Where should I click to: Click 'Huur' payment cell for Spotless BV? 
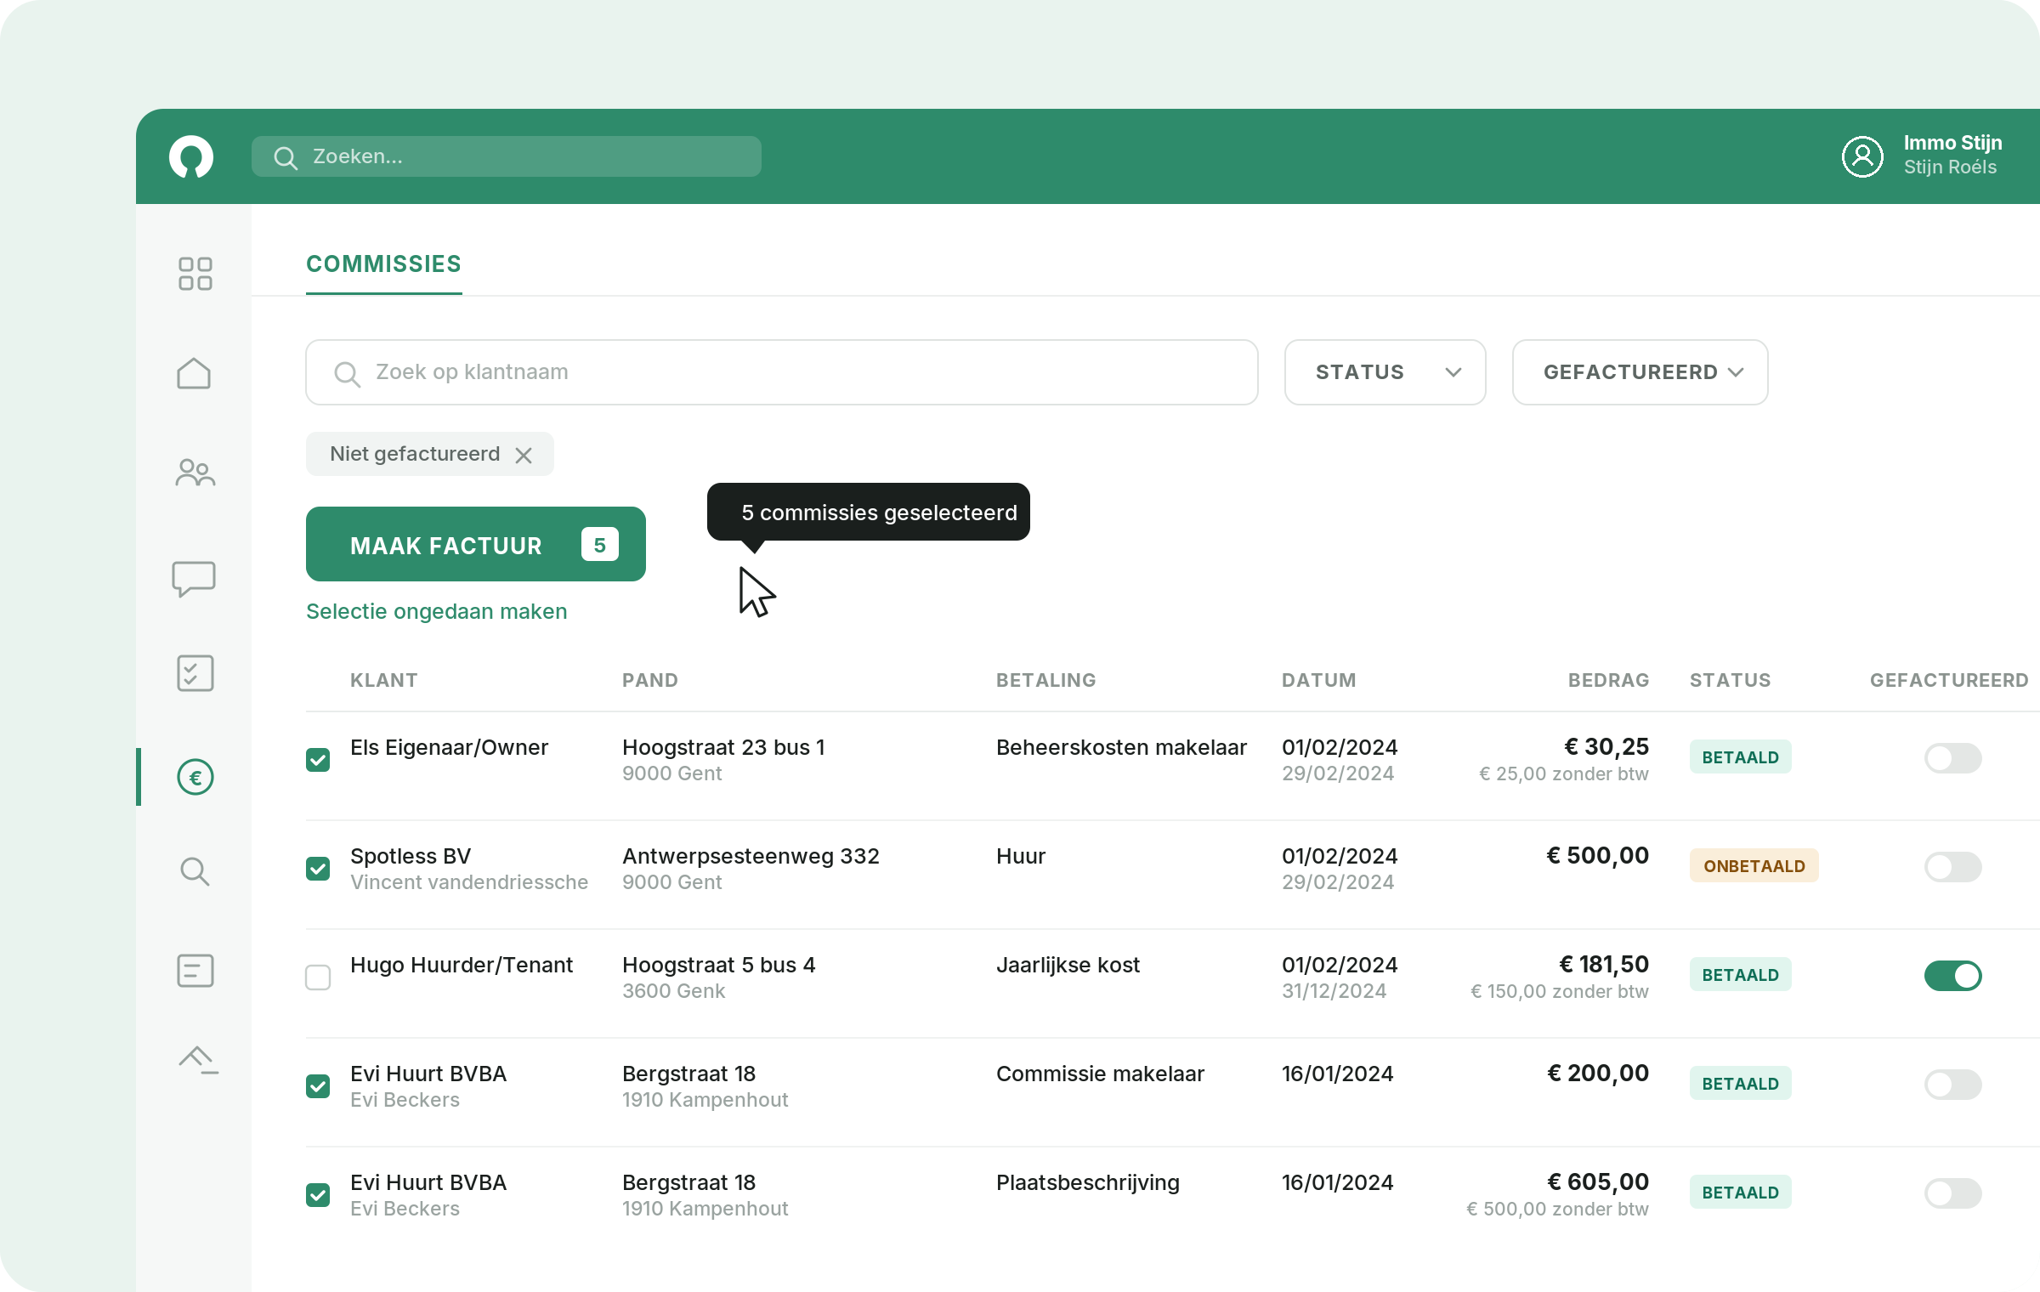pyautogui.click(x=1021, y=856)
